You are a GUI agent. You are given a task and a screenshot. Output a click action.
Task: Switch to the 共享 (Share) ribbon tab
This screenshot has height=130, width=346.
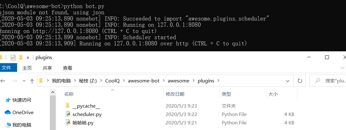click(47, 68)
